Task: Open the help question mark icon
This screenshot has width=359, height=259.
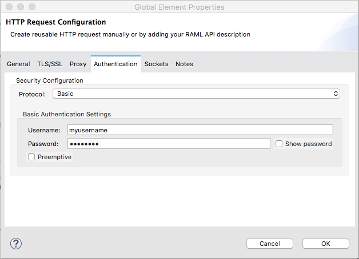Action: pyautogui.click(x=15, y=244)
